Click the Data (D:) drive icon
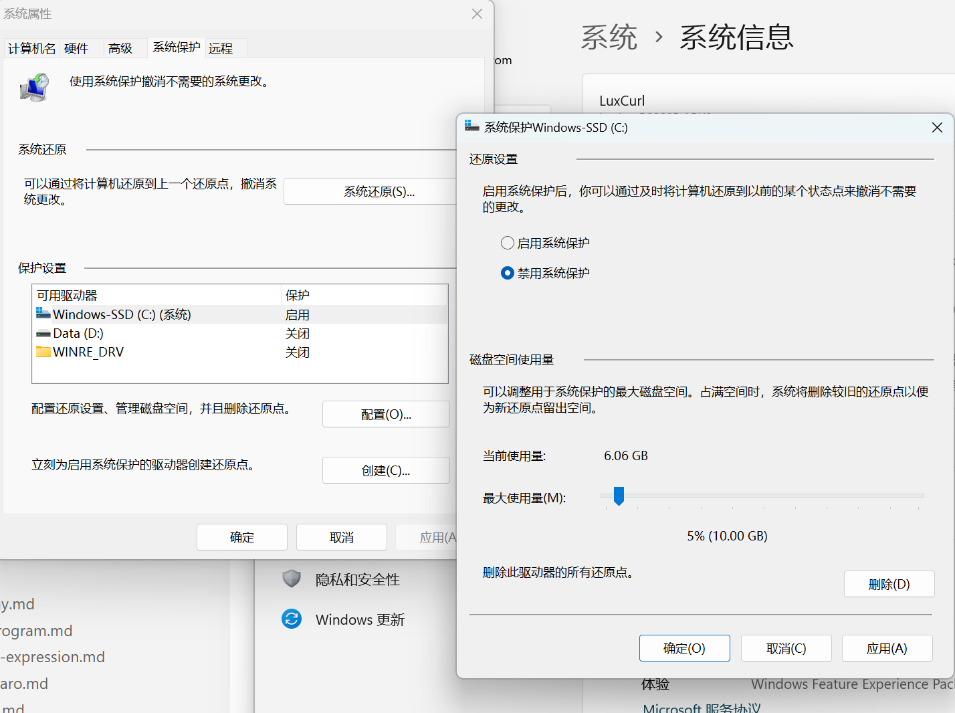Viewport: 955px width, 713px height. (43, 333)
